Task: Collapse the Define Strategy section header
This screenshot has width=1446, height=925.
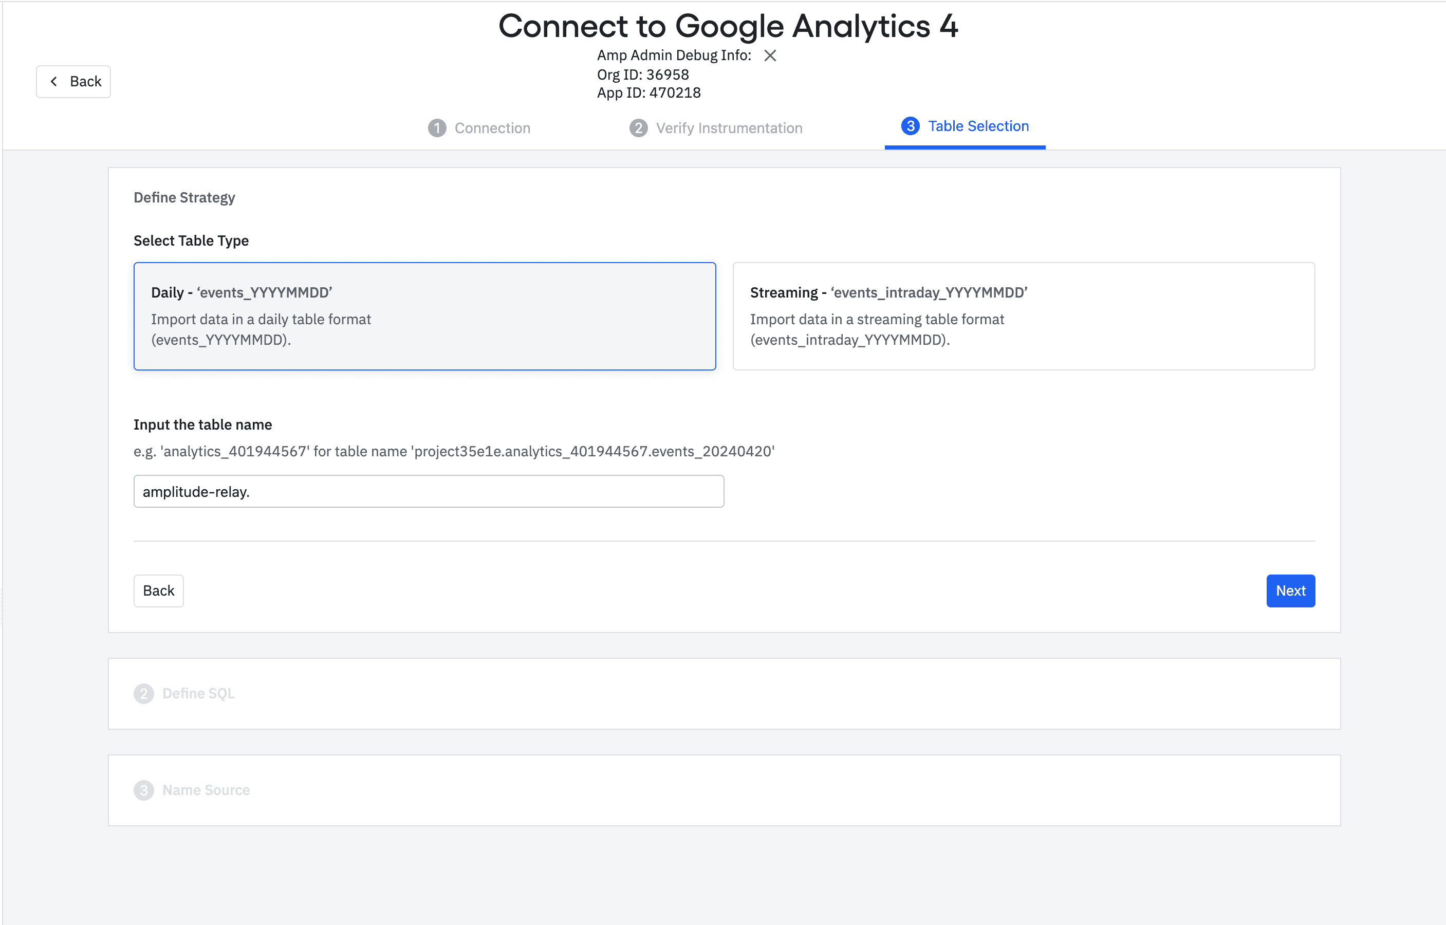Action: pyautogui.click(x=184, y=198)
